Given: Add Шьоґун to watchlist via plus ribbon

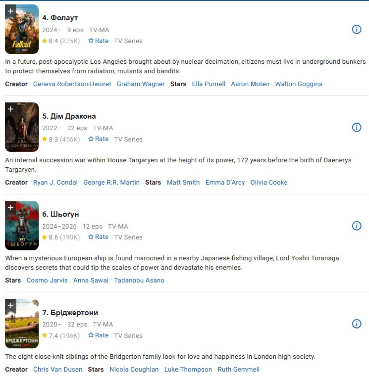Looking at the screenshot, I should point(11,208).
